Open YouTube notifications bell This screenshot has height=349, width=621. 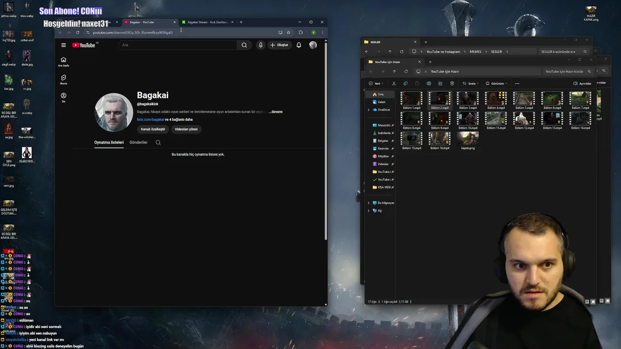click(x=299, y=45)
